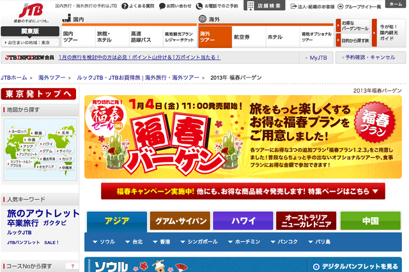Screen dimensions: 409x272
Task: Jump to 台北 section arrow link
Action: pyautogui.click(x=134, y=242)
